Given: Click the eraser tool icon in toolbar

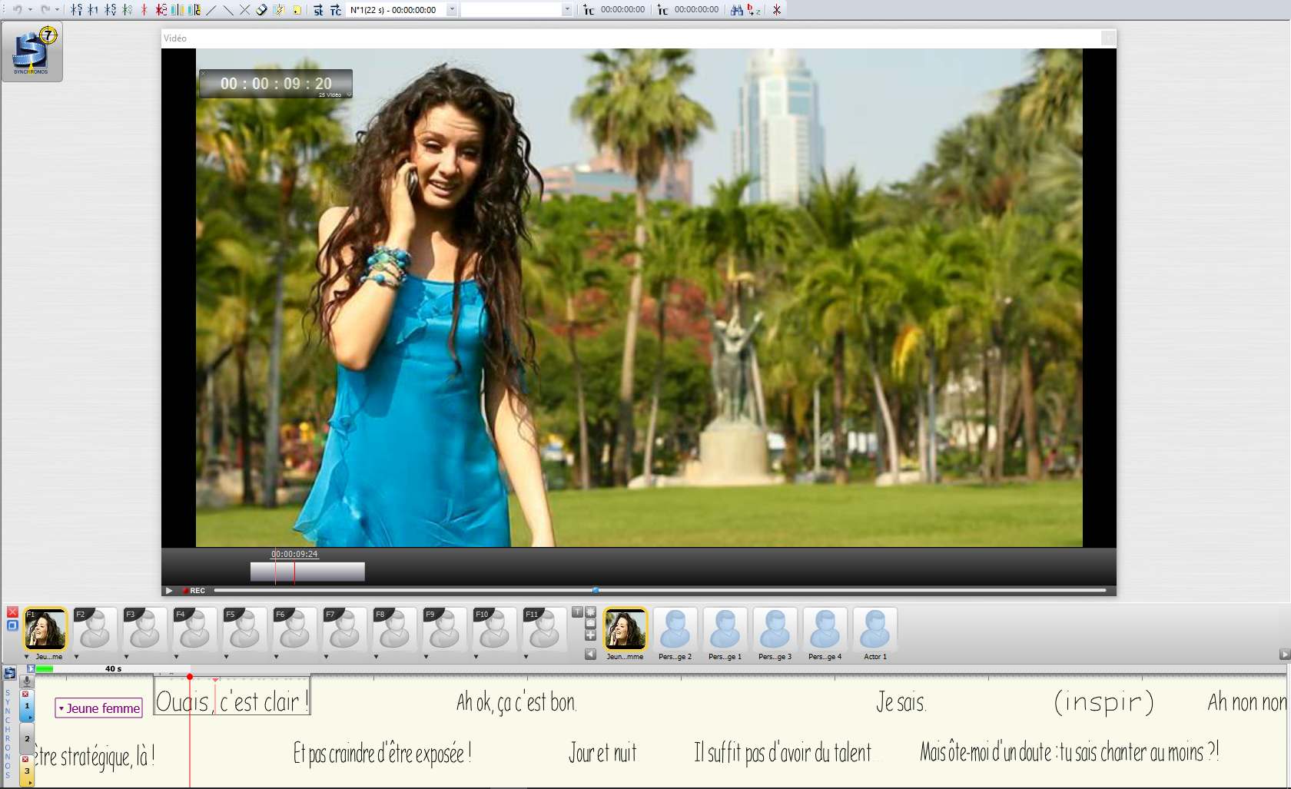Looking at the screenshot, I should click(262, 10).
